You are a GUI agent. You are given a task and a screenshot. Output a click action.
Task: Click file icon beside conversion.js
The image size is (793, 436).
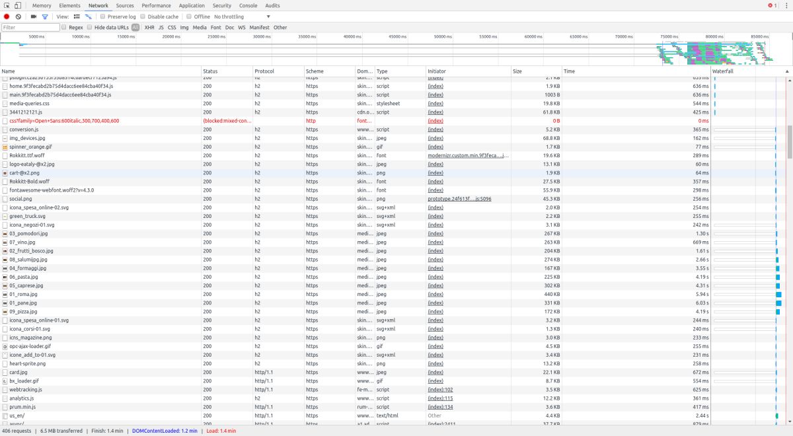click(5, 129)
